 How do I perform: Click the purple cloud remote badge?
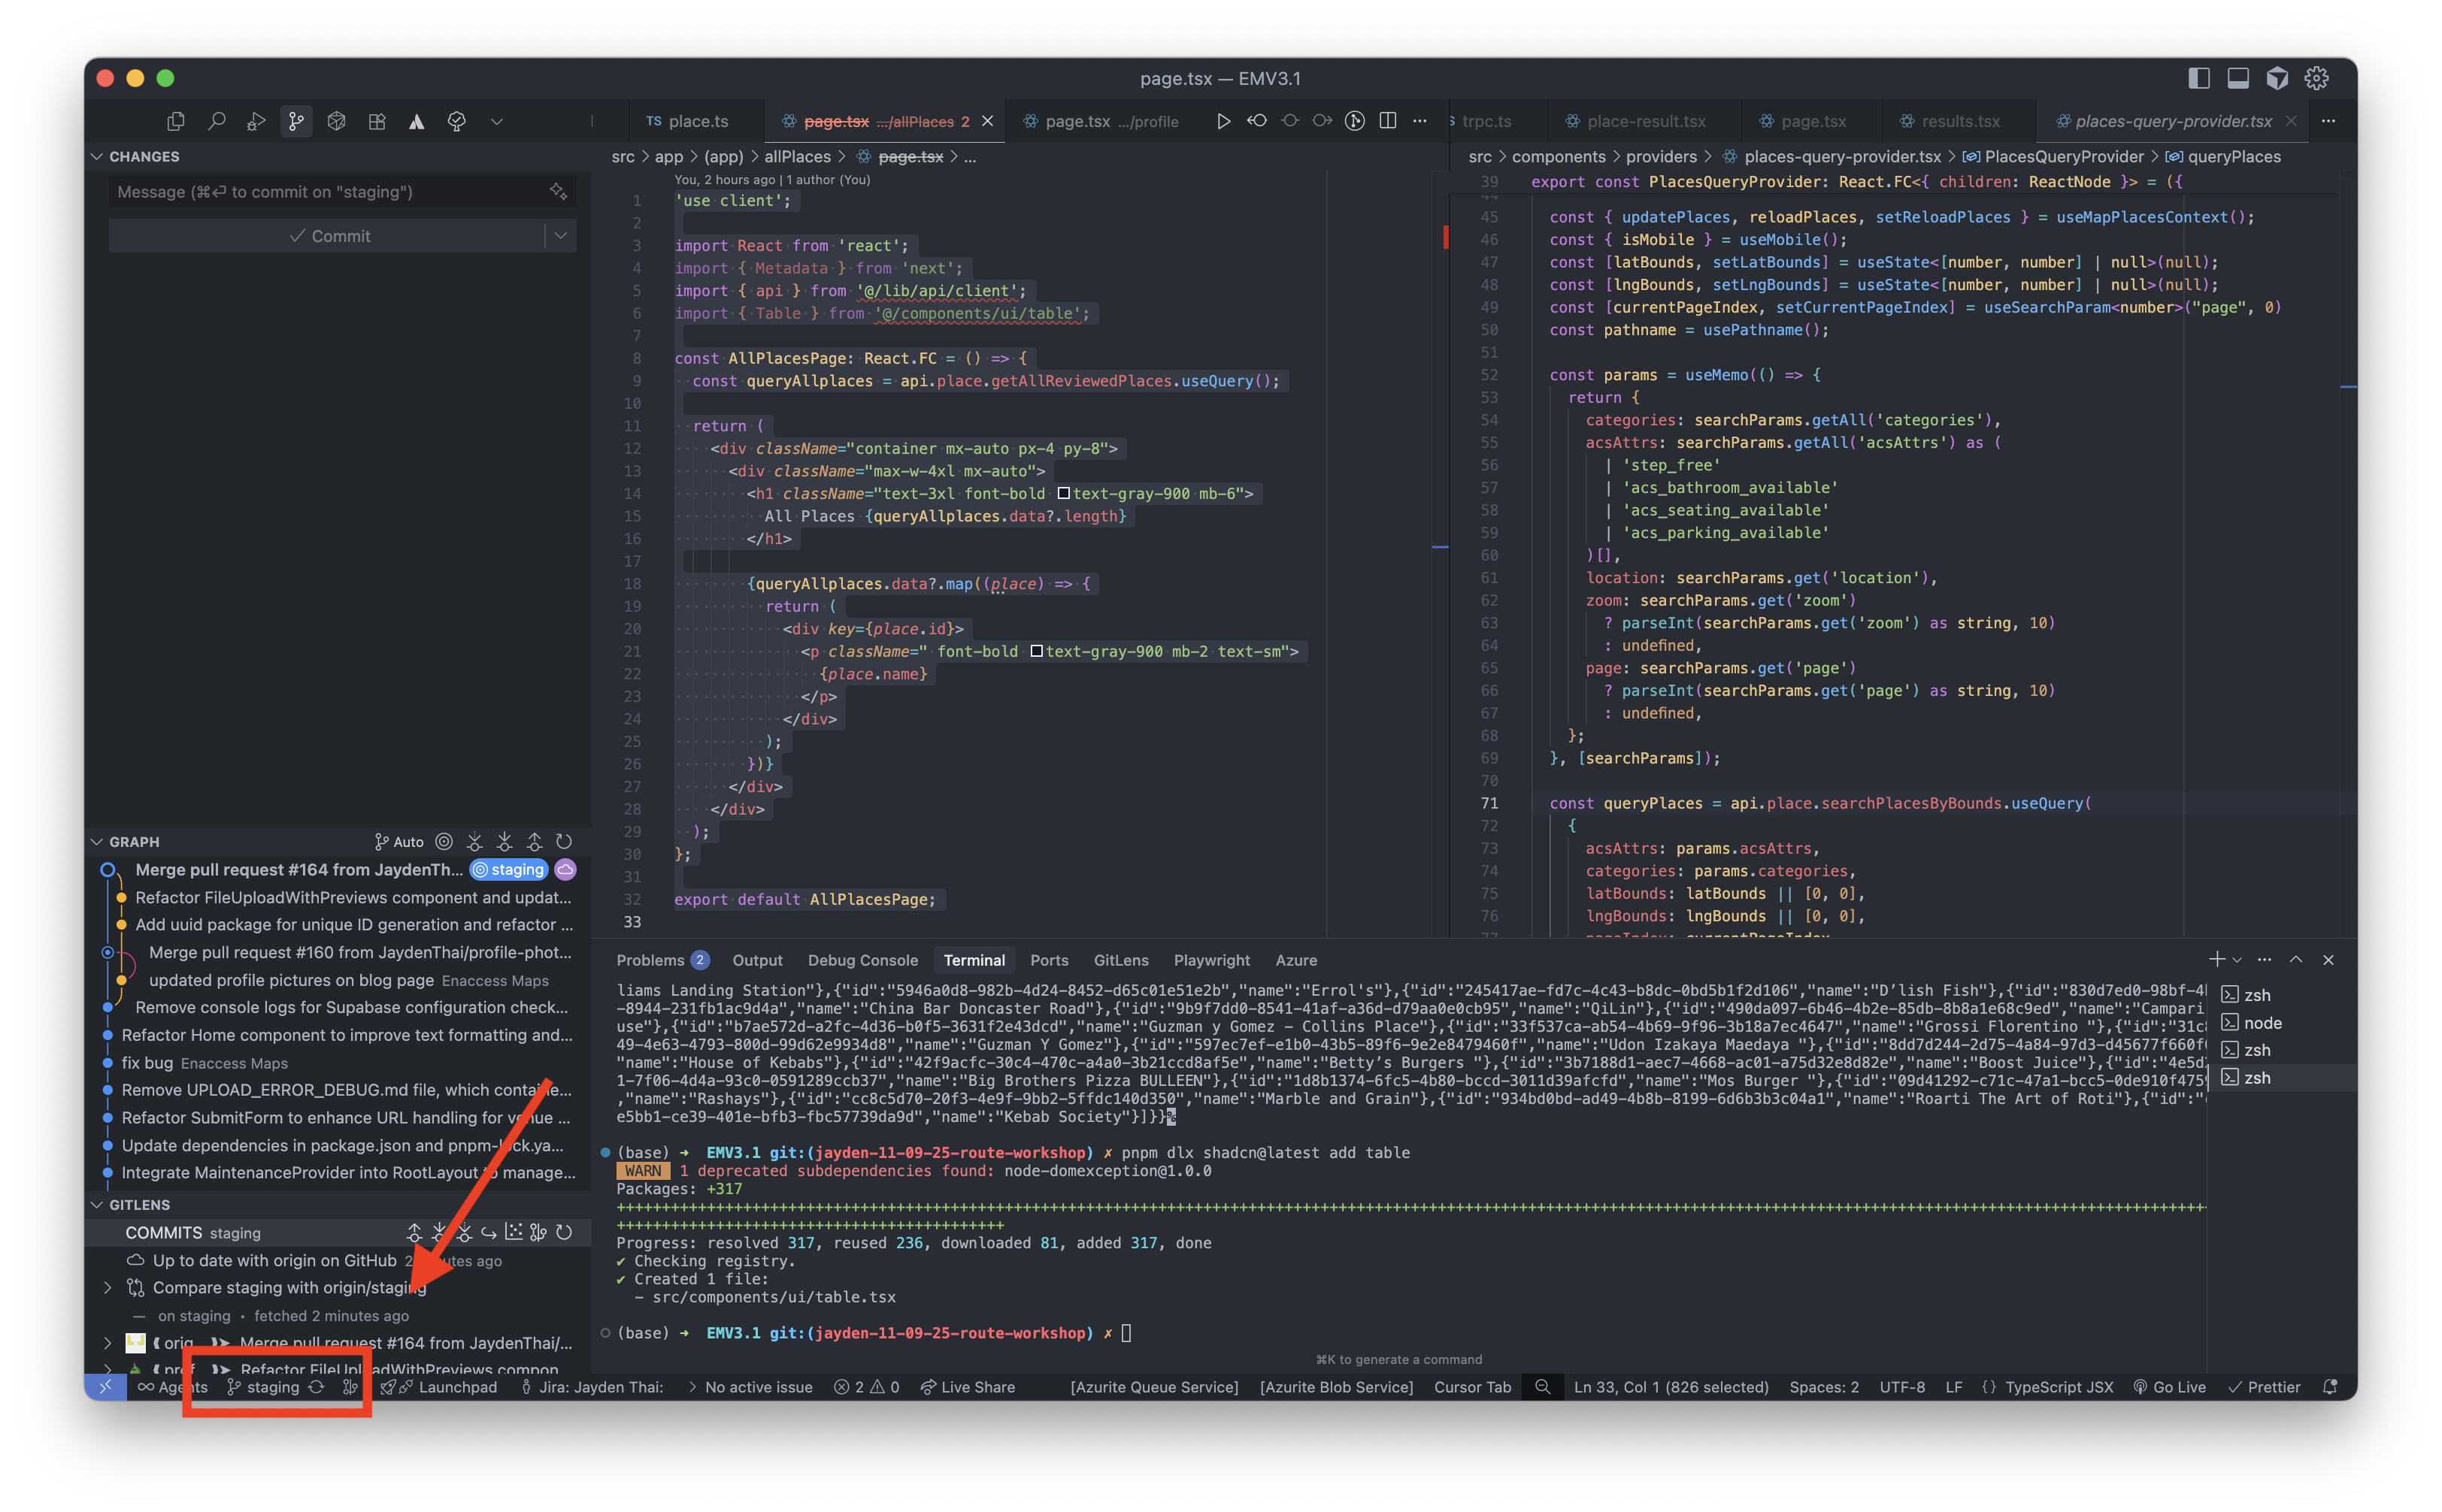[x=565, y=870]
